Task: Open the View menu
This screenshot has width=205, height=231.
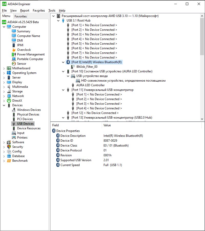Action: (x=13, y=11)
